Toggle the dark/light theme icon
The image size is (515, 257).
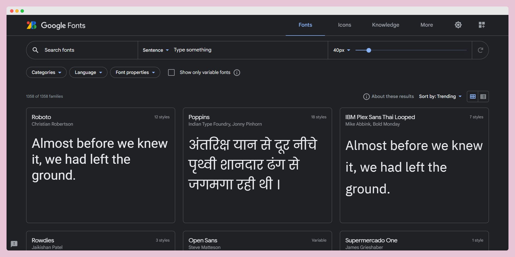(x=458, y=25)
